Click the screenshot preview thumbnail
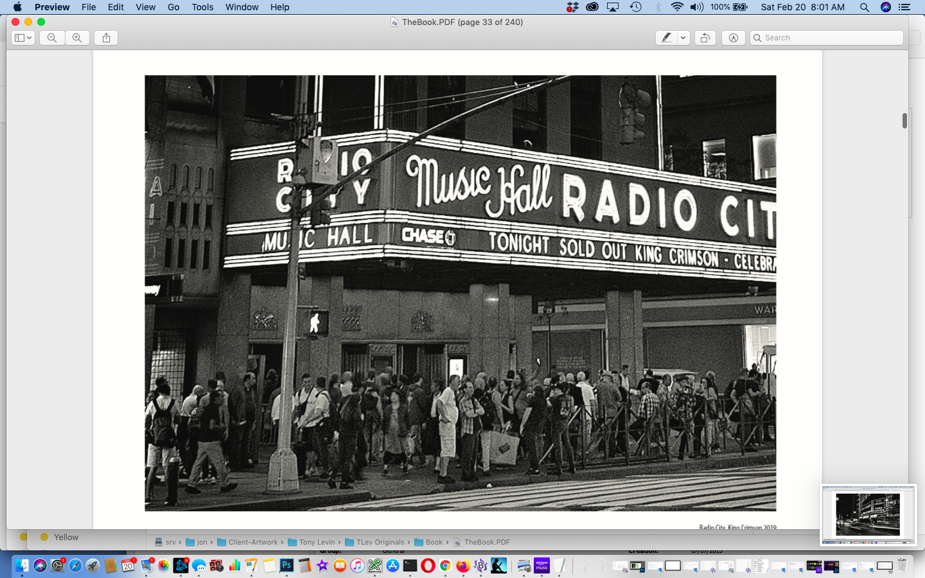 [868, 514]
